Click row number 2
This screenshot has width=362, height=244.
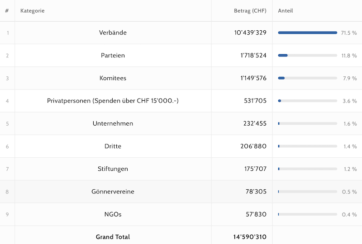tap(7, 56)
